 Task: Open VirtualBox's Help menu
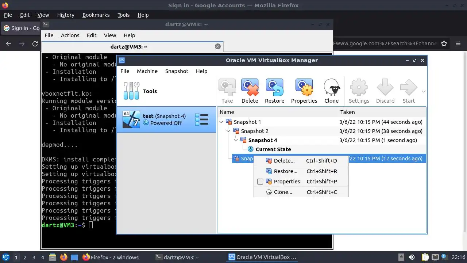tap(201, 71)
